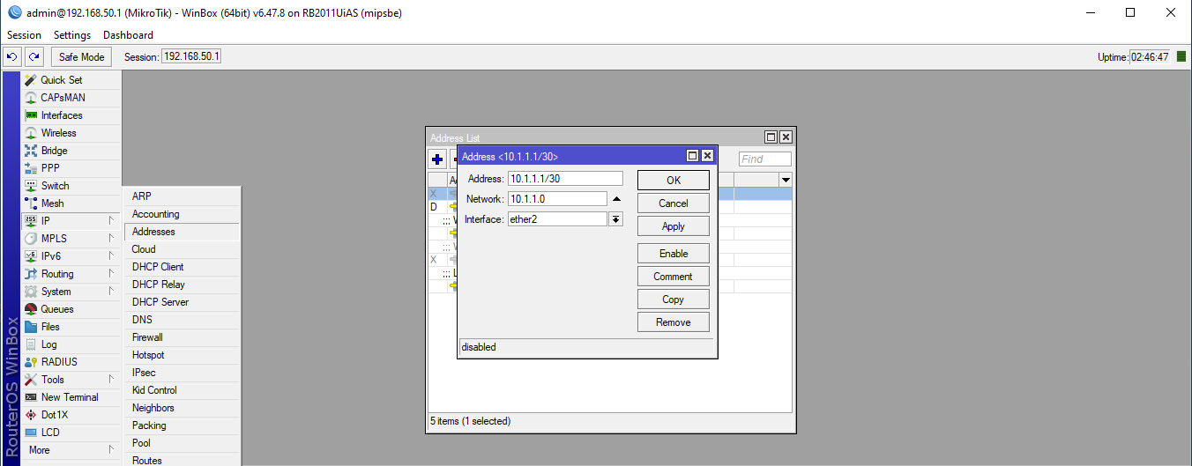Select Firewall in IP submenu
The height and width of the screenshot is (466, 1192).
(182, 337)
